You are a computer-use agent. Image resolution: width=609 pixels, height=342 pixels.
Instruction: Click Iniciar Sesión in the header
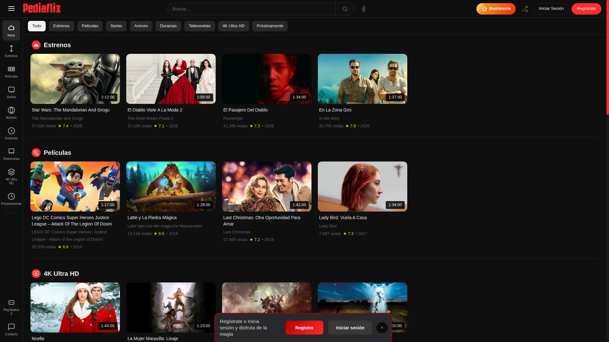pyautogui.click(x=551, y=9)
